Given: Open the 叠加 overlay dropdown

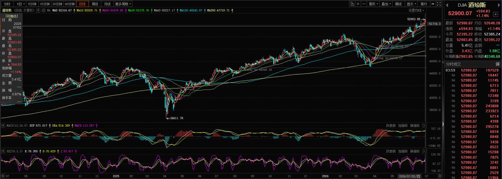Looking at the screenshot, I should point(386,4).
